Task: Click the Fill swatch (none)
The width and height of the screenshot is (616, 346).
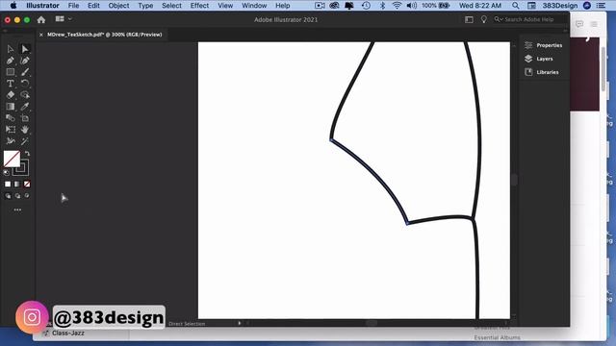Action: pyautogui.click(x=12, y=159)
